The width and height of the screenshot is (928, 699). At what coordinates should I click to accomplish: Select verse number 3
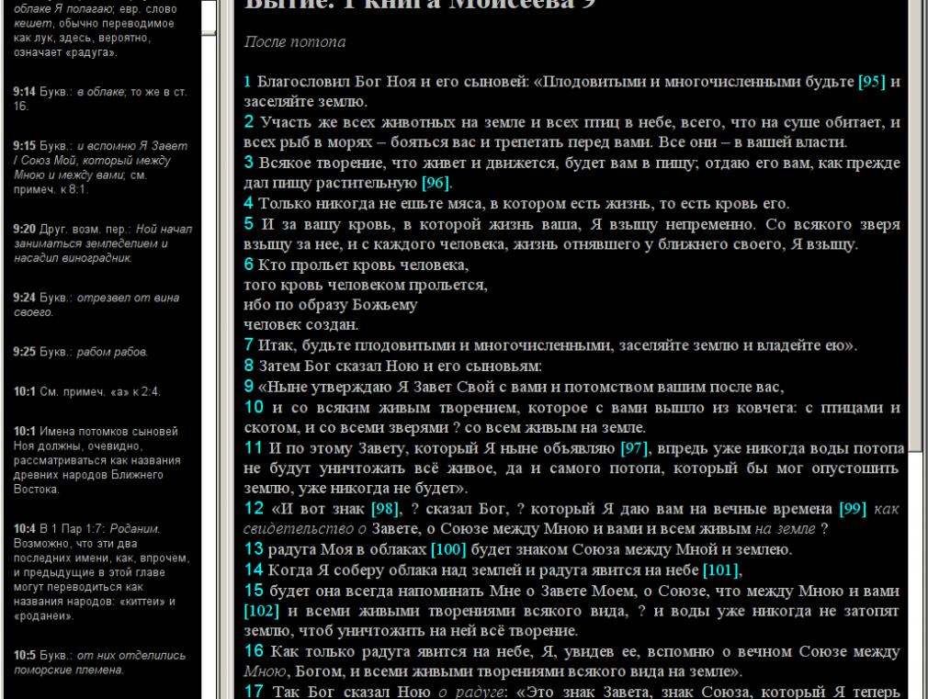pyautogui.click(x=249, y=163)
